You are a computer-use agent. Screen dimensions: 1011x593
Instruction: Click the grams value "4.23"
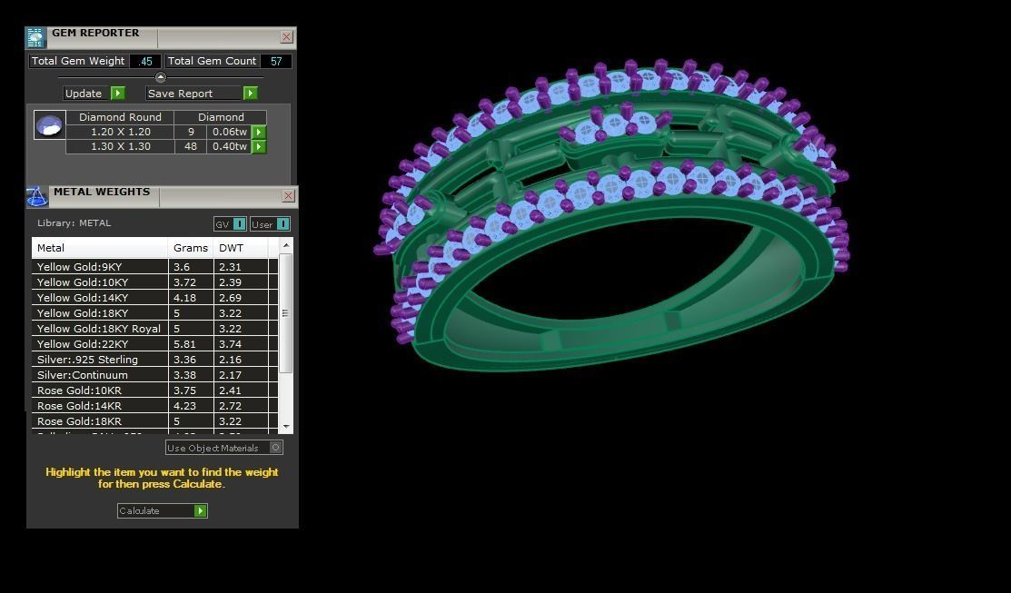tap(184, 406)
